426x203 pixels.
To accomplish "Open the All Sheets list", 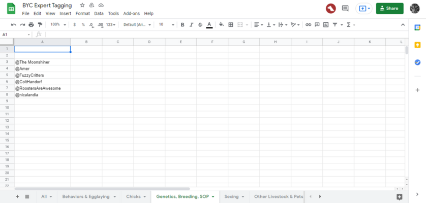I will pyautogui.click(x=27, y=196).
